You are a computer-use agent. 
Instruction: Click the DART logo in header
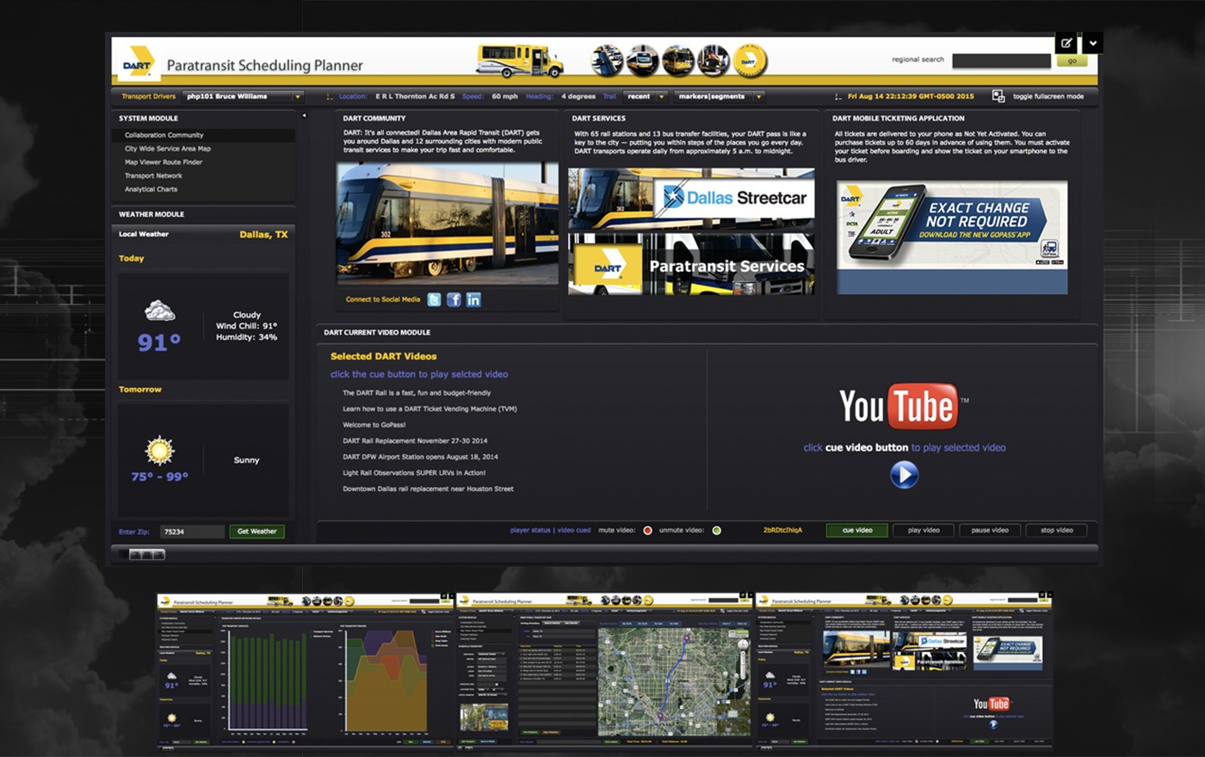[x=138, y=65]
